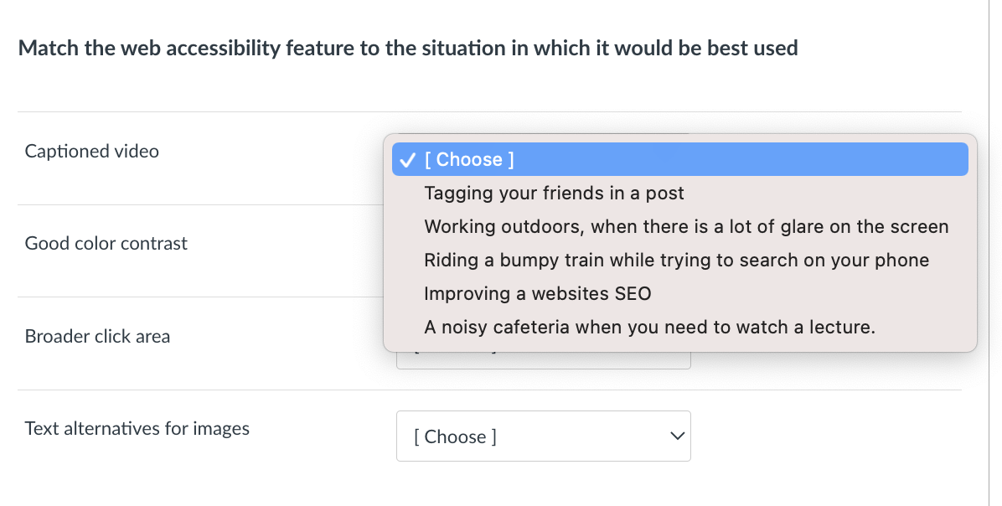Click the 'Good color contrast' row label
1002x506 pixels.
coord(106,244)
